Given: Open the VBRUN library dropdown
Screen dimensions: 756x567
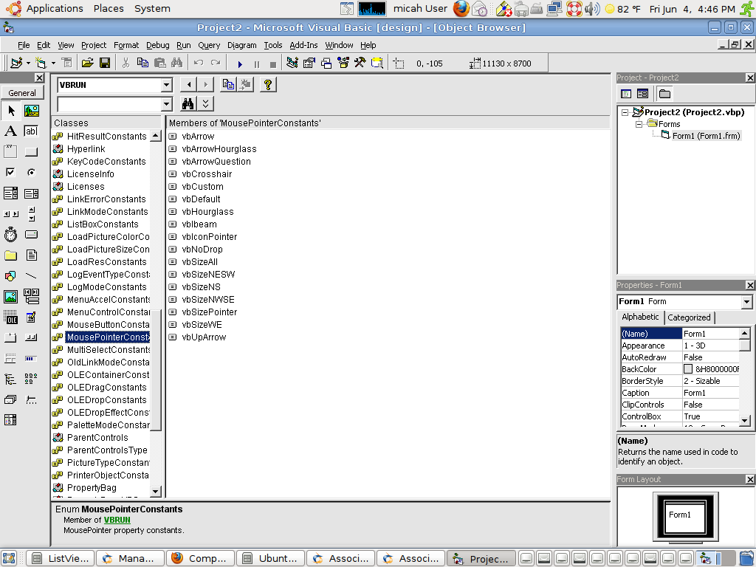Looking at the screenshot, I should tap(165, 84).
